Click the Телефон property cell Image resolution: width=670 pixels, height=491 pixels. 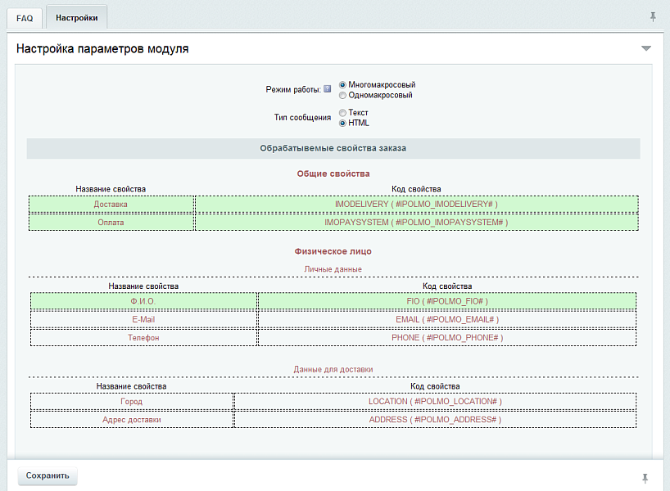[x=143, y=337]
